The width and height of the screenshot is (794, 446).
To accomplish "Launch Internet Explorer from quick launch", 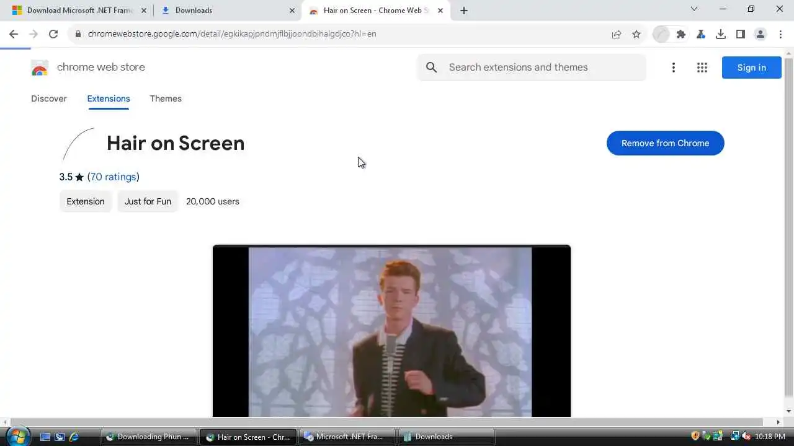I will (74, 437).
